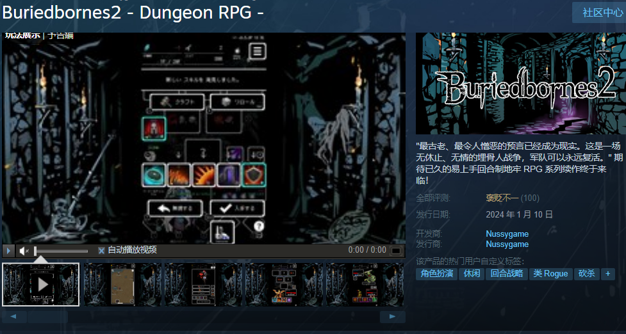Open the fifth screenshot with battle scene

(x=365, y=285)
